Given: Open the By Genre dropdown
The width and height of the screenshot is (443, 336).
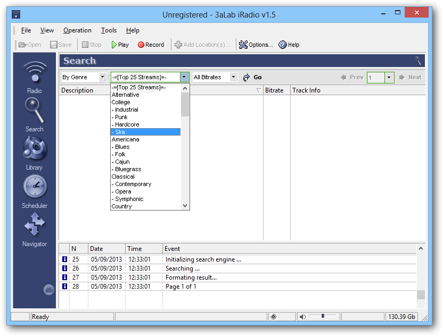Looking at the screenshot, I should pos(83,77).
